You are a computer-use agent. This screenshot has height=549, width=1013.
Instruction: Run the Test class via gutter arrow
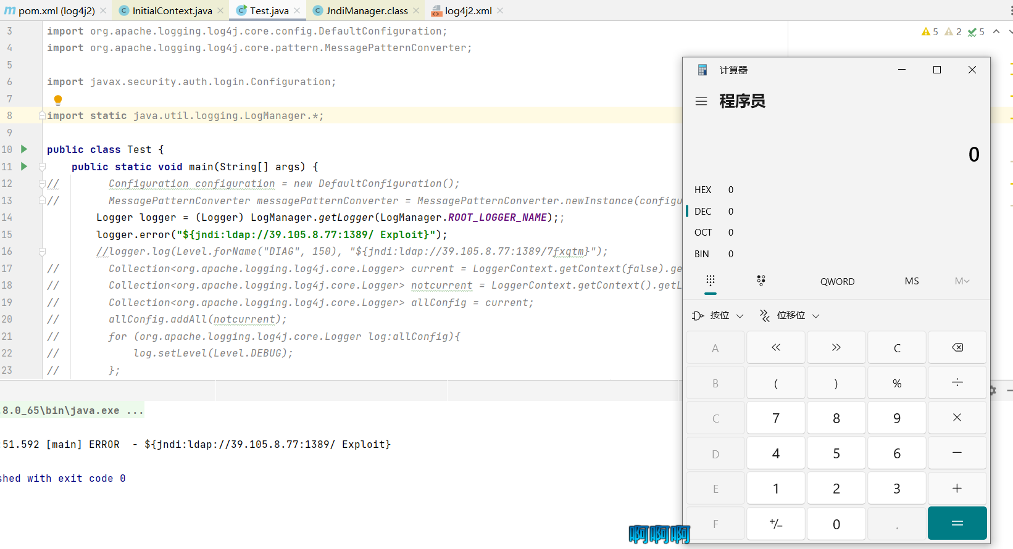24,149
